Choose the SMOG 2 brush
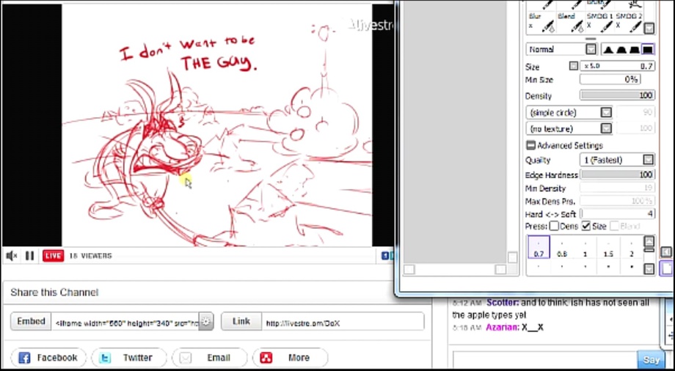This screenshot has width=675, height=371. click(x=628, y=22)
